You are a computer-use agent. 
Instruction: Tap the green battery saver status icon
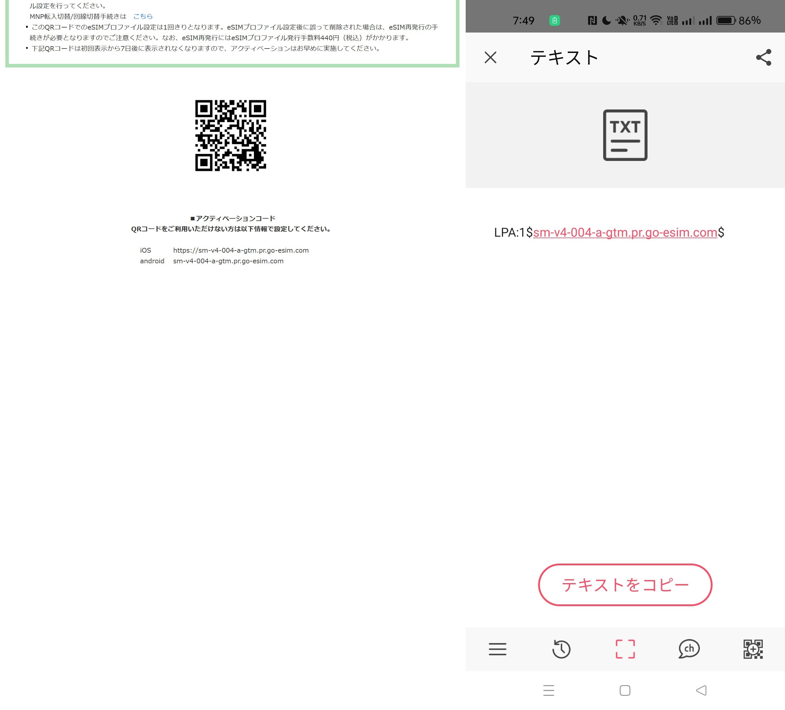pos(554,20)
